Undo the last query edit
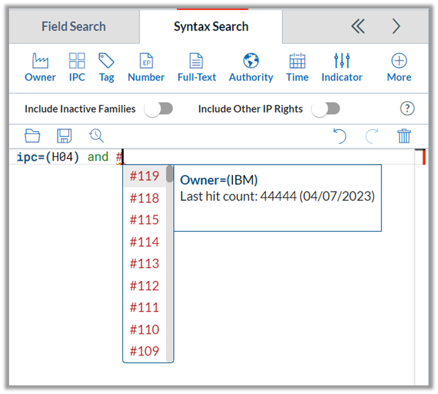Screen dimensions: 438x394 [340, 136]
